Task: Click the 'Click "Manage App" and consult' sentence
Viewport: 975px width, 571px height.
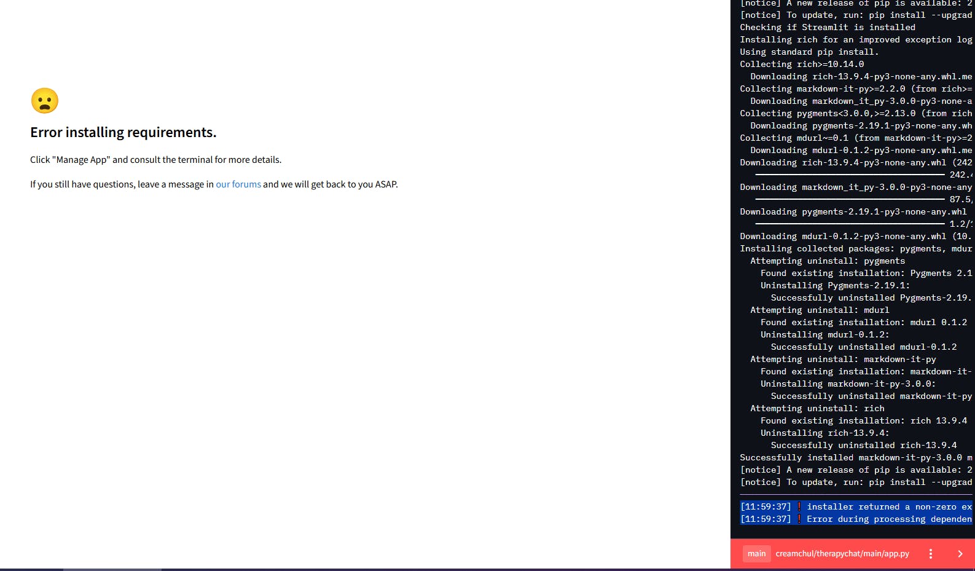Action: 155,160
